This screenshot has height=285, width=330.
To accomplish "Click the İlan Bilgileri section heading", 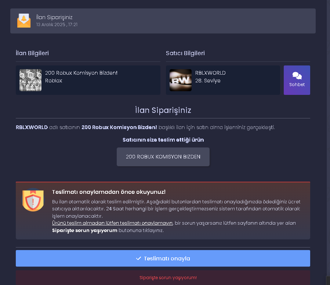I will click(x=32, y=53).
